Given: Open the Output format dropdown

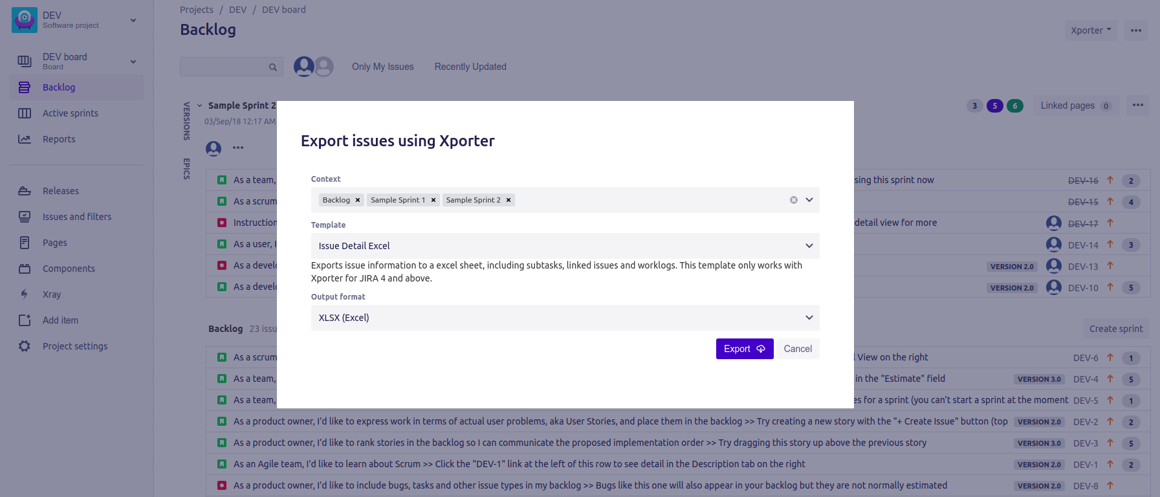Looking at the screenshot, I should pyautogui.click(x=565, y=318).
